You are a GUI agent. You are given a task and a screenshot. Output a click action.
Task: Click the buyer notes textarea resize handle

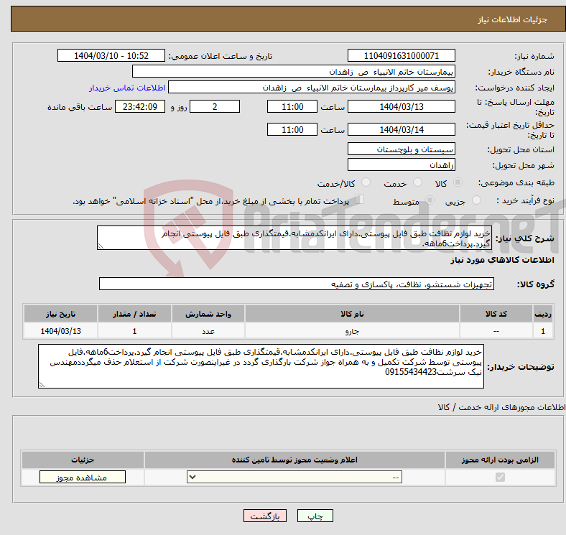tap(42, 385)
